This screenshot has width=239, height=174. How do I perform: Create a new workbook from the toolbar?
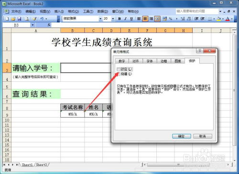tap(7, 19)
